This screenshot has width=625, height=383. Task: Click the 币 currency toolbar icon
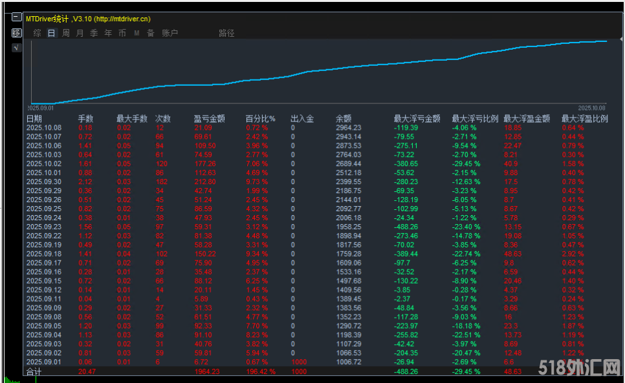[x=122, y=33]
